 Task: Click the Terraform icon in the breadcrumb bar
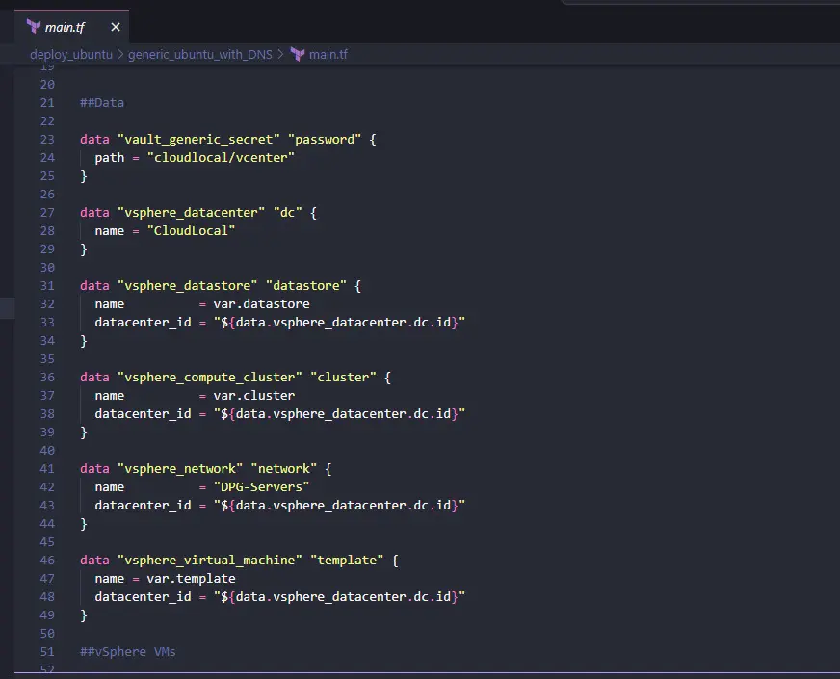coord(298,54)
